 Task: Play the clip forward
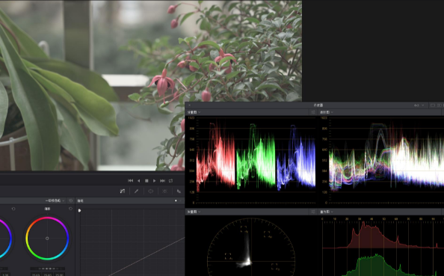coord(154,180)
